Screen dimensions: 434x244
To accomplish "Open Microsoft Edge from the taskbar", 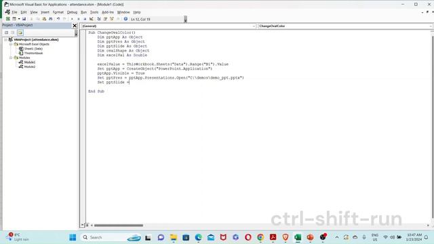I will coord(198,237).
